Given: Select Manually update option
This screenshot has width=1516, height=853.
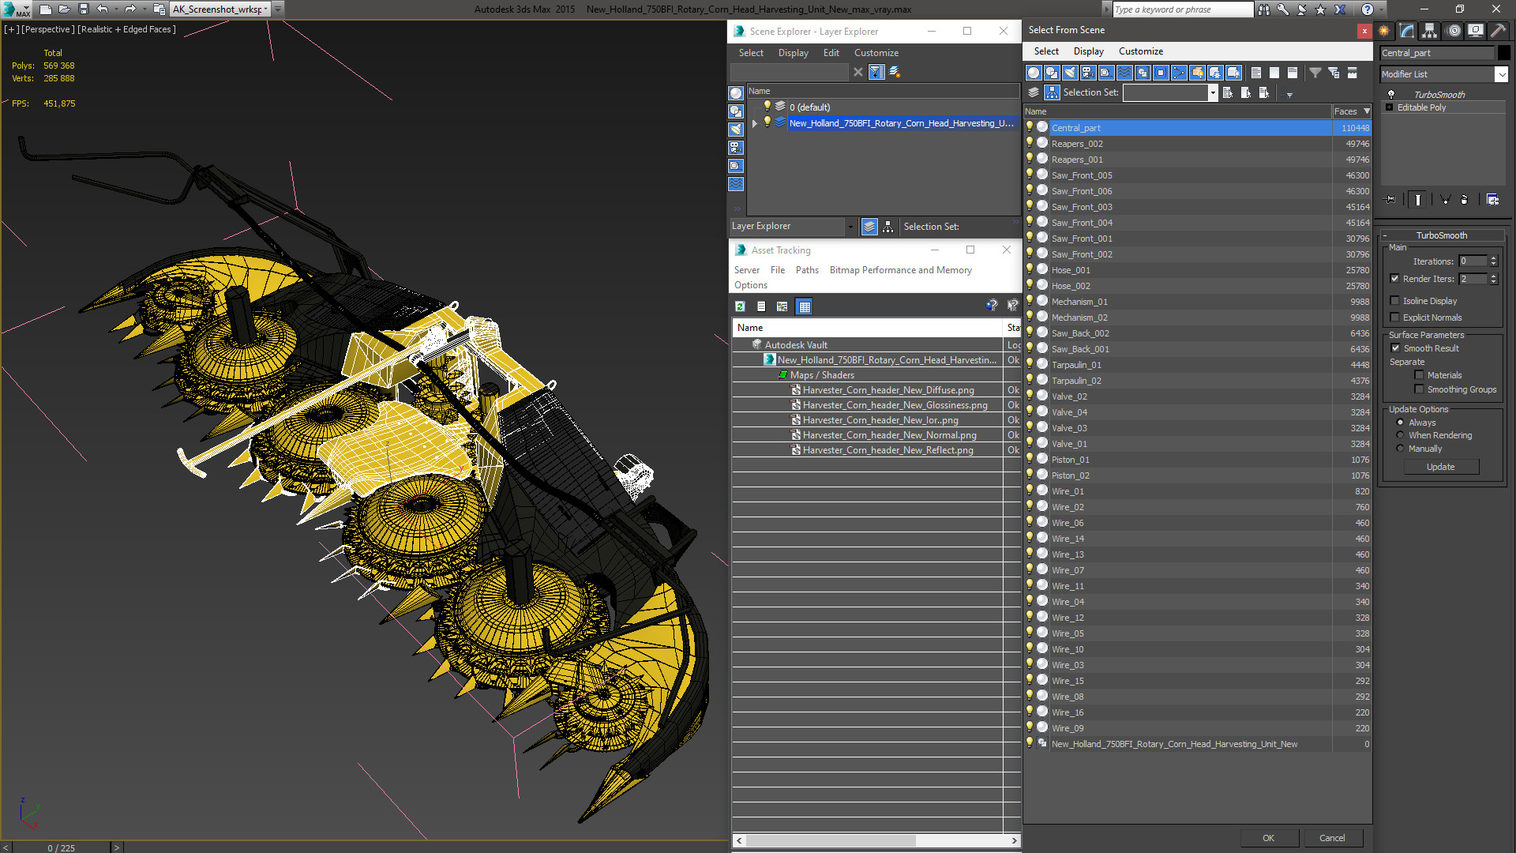Looking at the screenshot, I should 1400,449.
